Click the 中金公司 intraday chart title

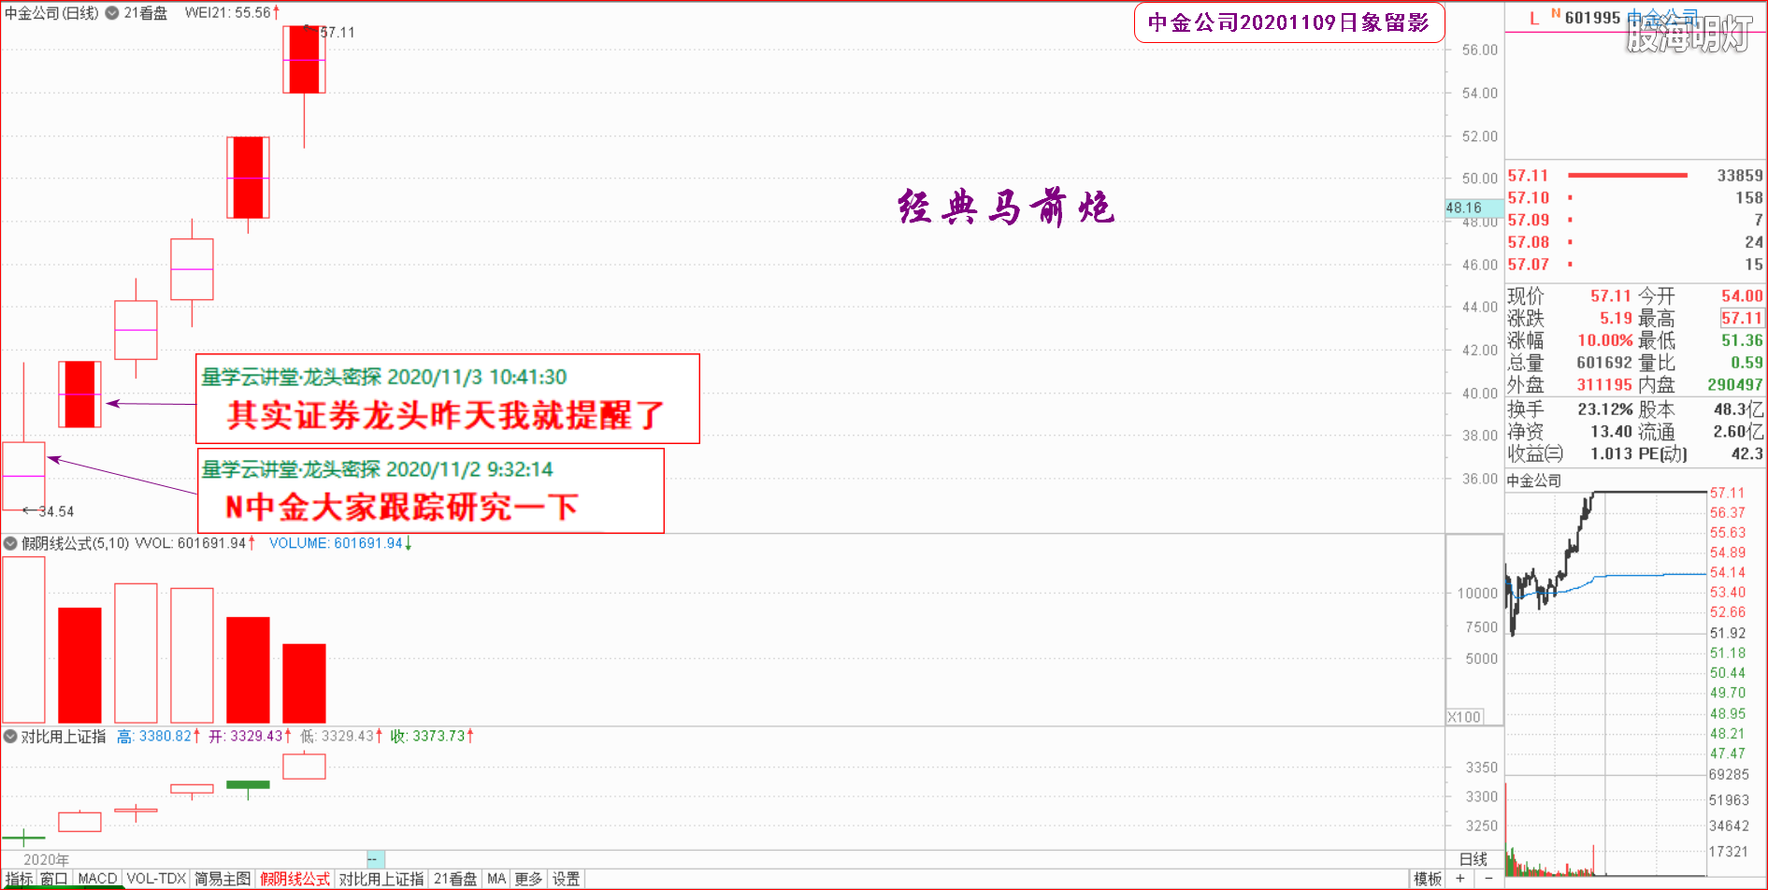tap(1533, 481)
